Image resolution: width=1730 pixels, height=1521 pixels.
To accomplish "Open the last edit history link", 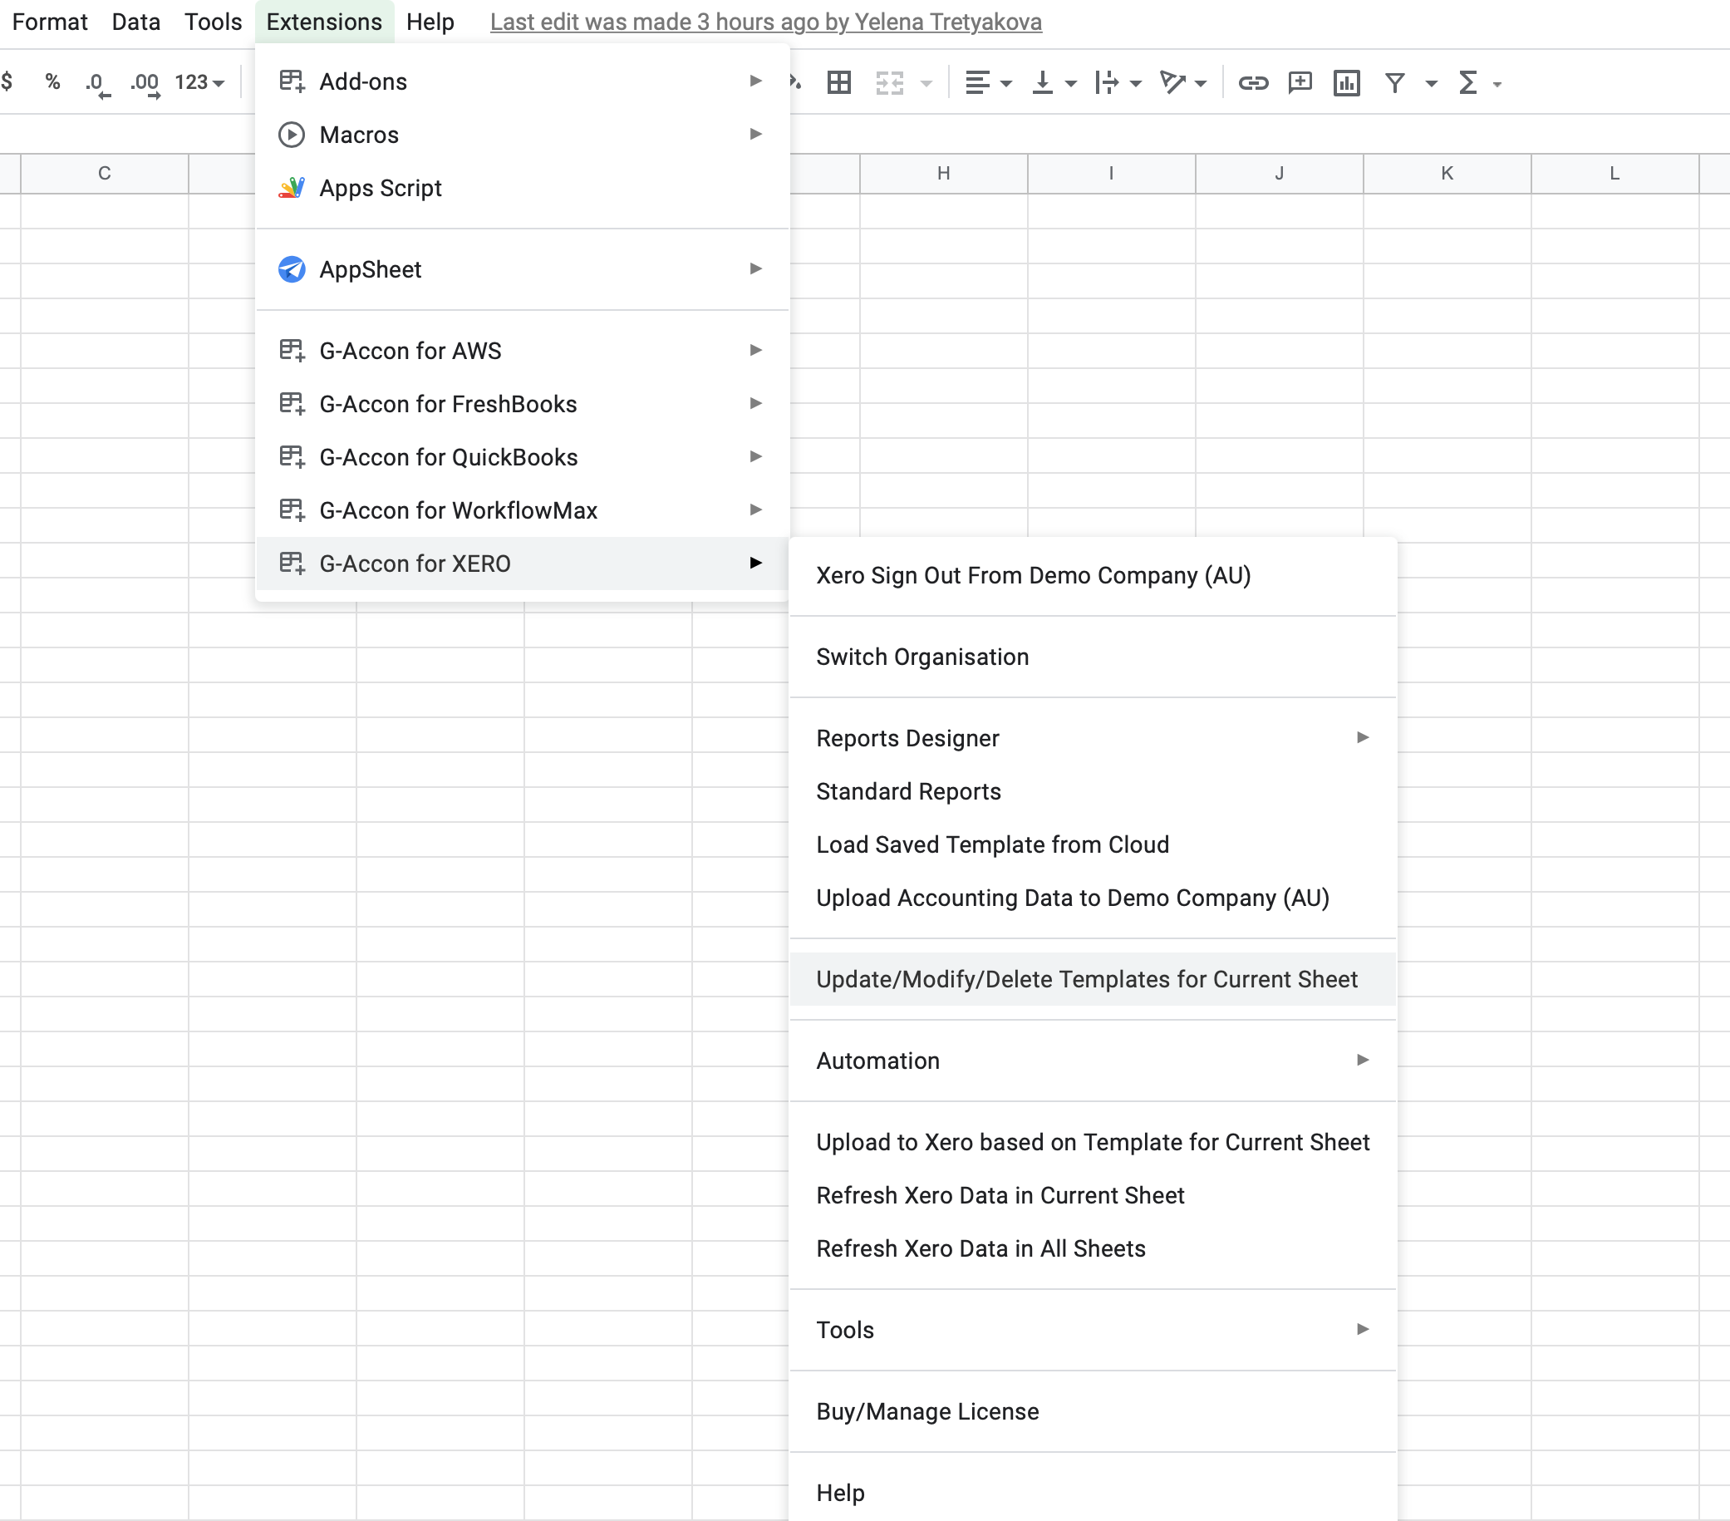I will tap(765, 22).
